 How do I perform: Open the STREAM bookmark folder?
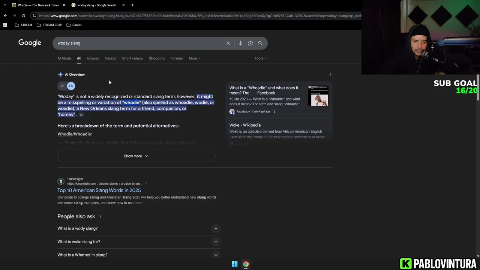23,25
